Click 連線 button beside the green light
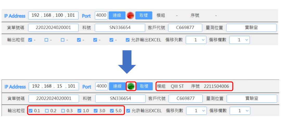 (117, 86)
